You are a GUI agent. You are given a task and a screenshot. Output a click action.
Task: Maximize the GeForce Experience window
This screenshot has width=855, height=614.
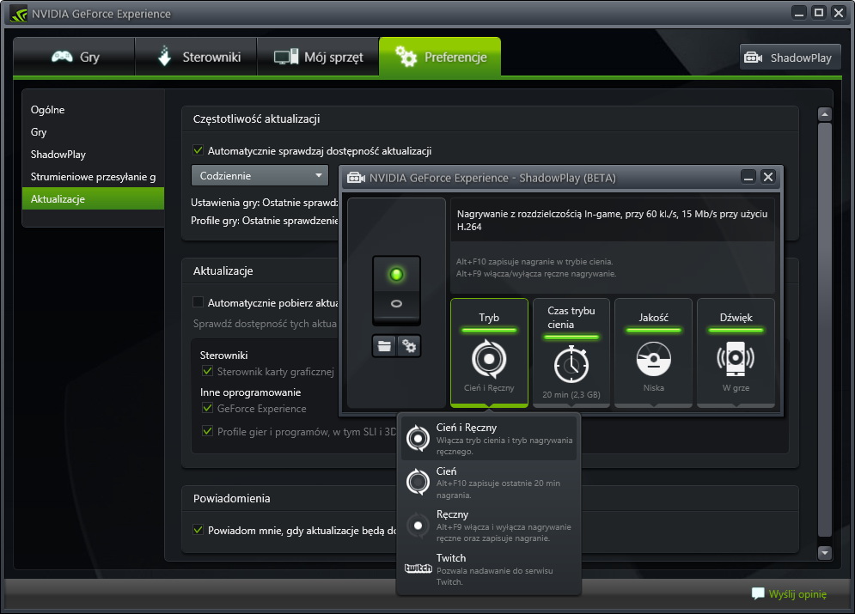click(819, 12)
